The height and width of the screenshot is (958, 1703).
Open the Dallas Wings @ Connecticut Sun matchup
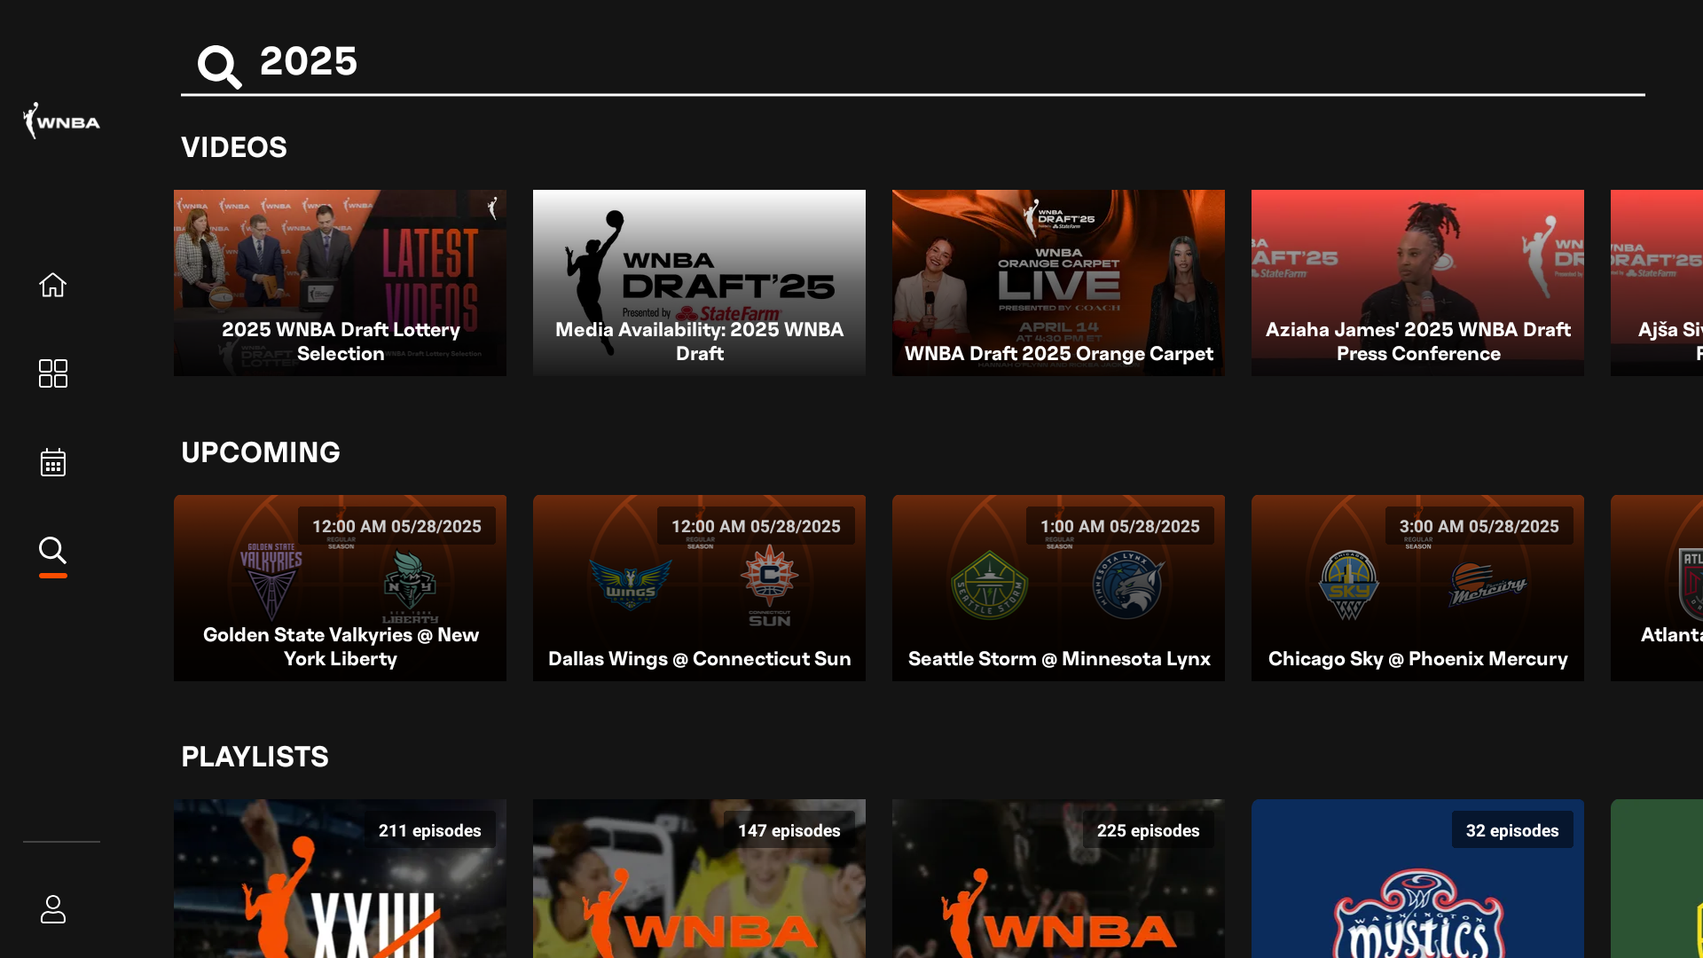coord(699,587)
